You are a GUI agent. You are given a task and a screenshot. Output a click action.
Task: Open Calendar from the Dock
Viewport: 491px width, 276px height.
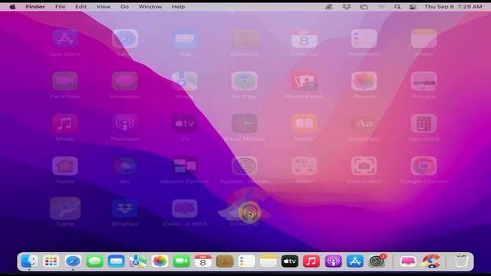(203, 261)
